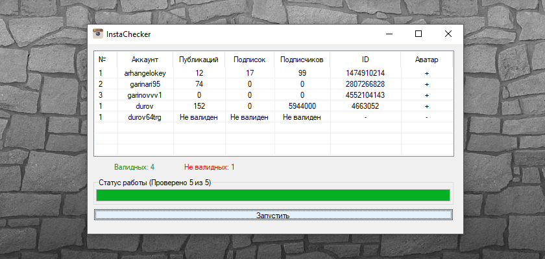Click the Подписчиков column header
Image resolution: width=545 pixels, height=259 pixels.
302,60
